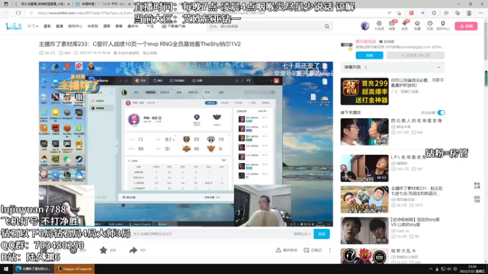
Task: Open the 赛事 nav item
Action: tap(119, 26)
